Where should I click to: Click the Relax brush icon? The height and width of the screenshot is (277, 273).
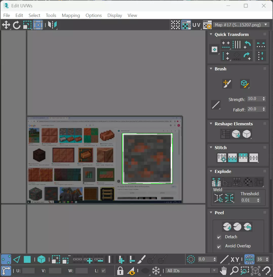[245, 84]
